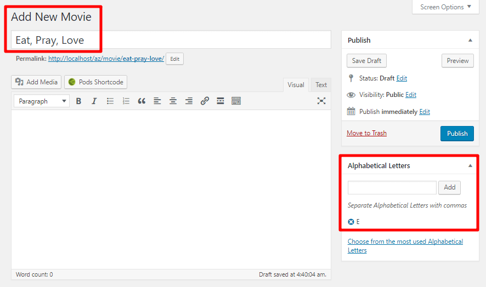
Task: Enable distraction-free writing mode
Action: (321, 101)
